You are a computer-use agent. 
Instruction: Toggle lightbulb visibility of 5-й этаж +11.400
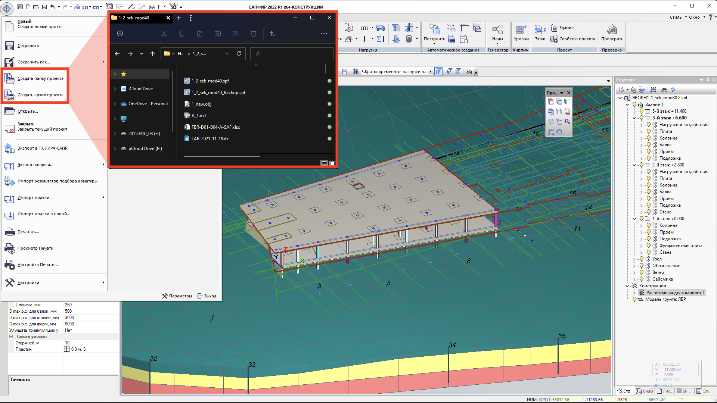tap(642, 111)
